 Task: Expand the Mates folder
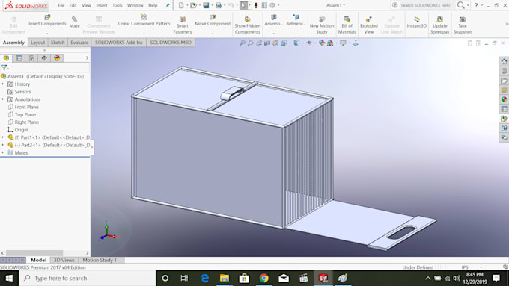tap(3, 152)
